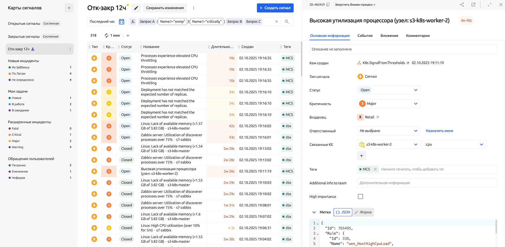
Task: Click the pencil edit icon next to title
Action: point(136,8)
